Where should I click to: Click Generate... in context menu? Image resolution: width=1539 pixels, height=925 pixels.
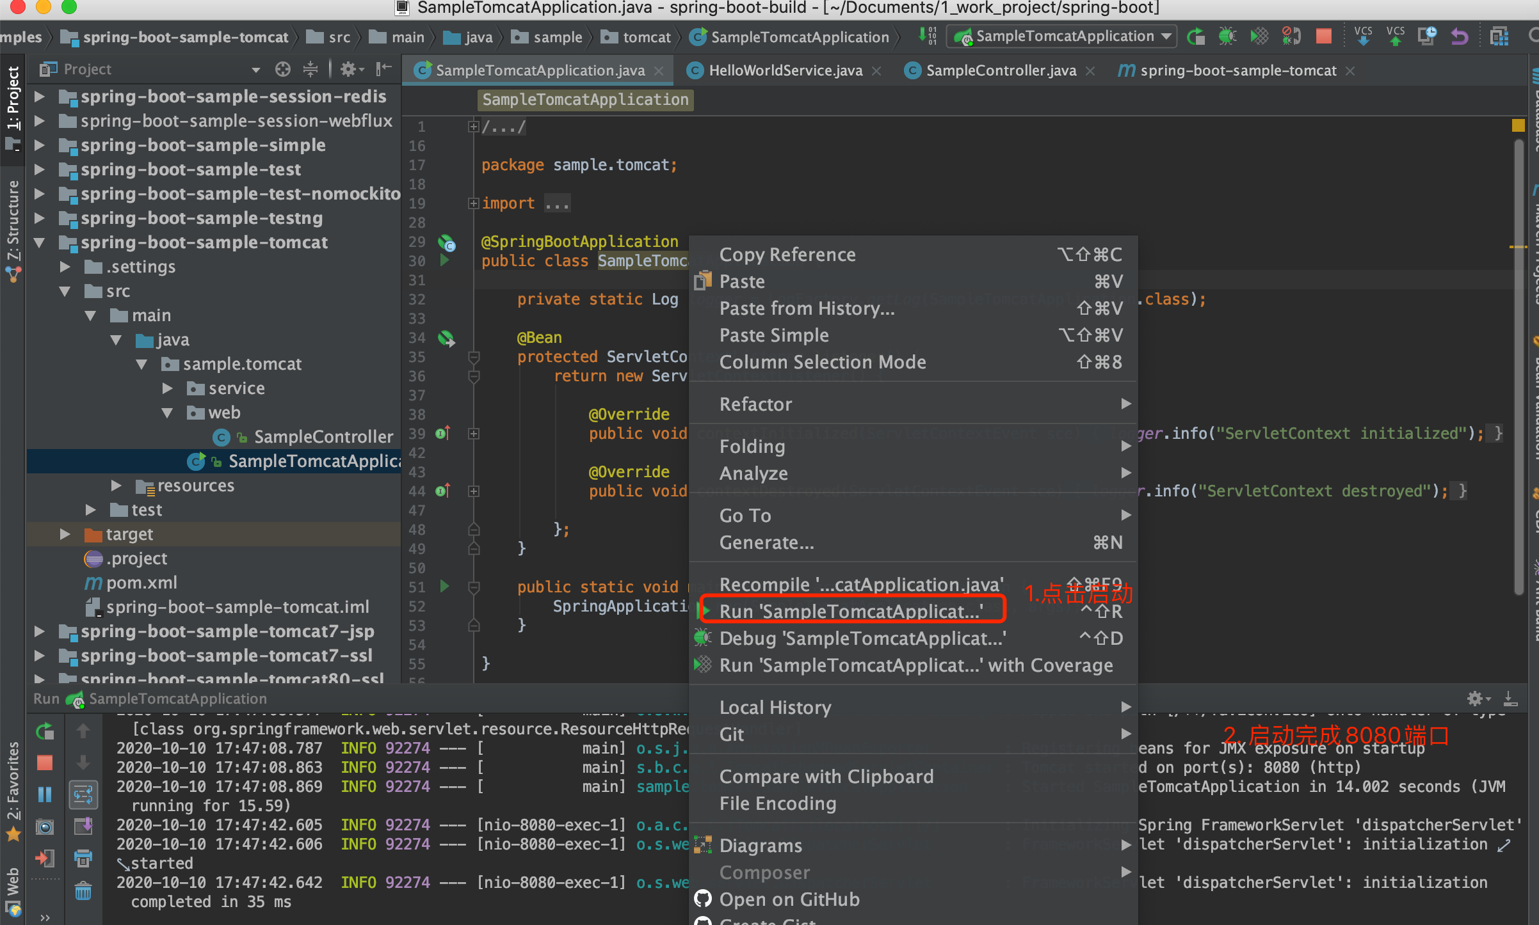click(914, 542)
